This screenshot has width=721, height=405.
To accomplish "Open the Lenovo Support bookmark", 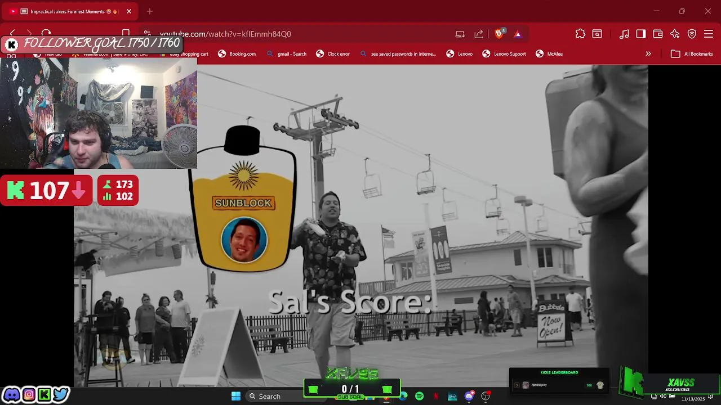I will click(x=504, y=54).
